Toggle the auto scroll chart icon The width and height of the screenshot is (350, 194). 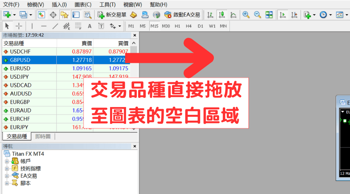coord(283,15)
